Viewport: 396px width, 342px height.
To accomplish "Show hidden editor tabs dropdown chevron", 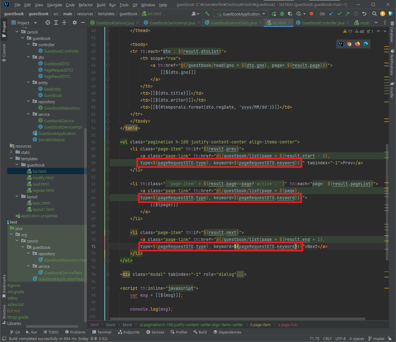I will 376,22.
